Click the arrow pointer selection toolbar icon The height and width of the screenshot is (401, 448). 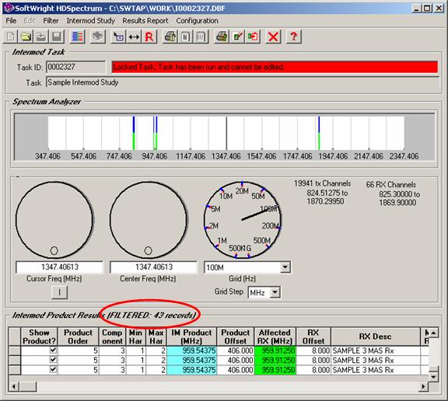click(118, 37)
